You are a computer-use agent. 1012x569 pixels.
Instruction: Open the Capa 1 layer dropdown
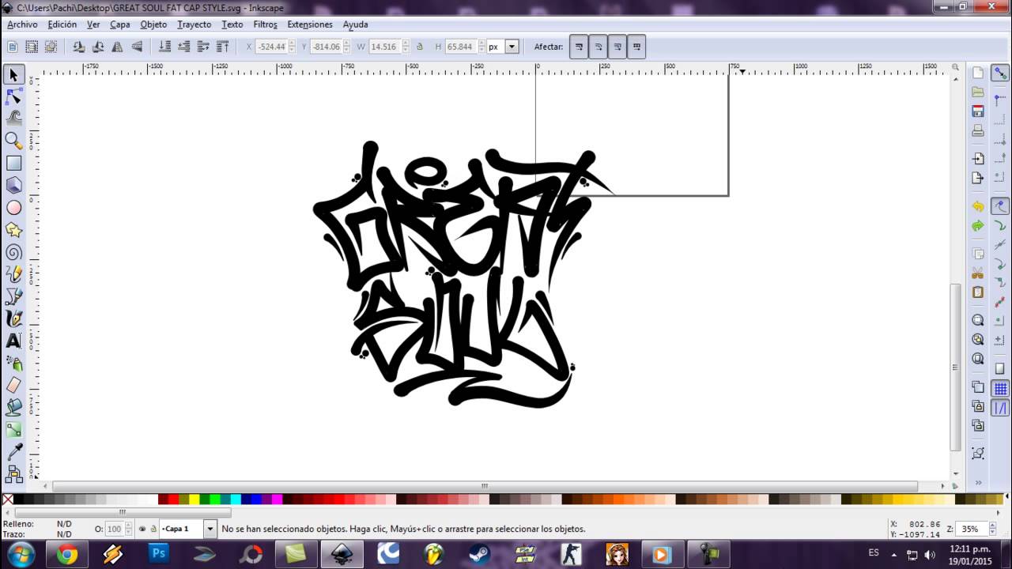click(x=210, y=529)
